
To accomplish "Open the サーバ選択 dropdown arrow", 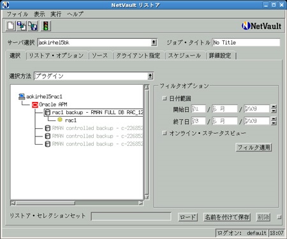I will pos(154,43).
